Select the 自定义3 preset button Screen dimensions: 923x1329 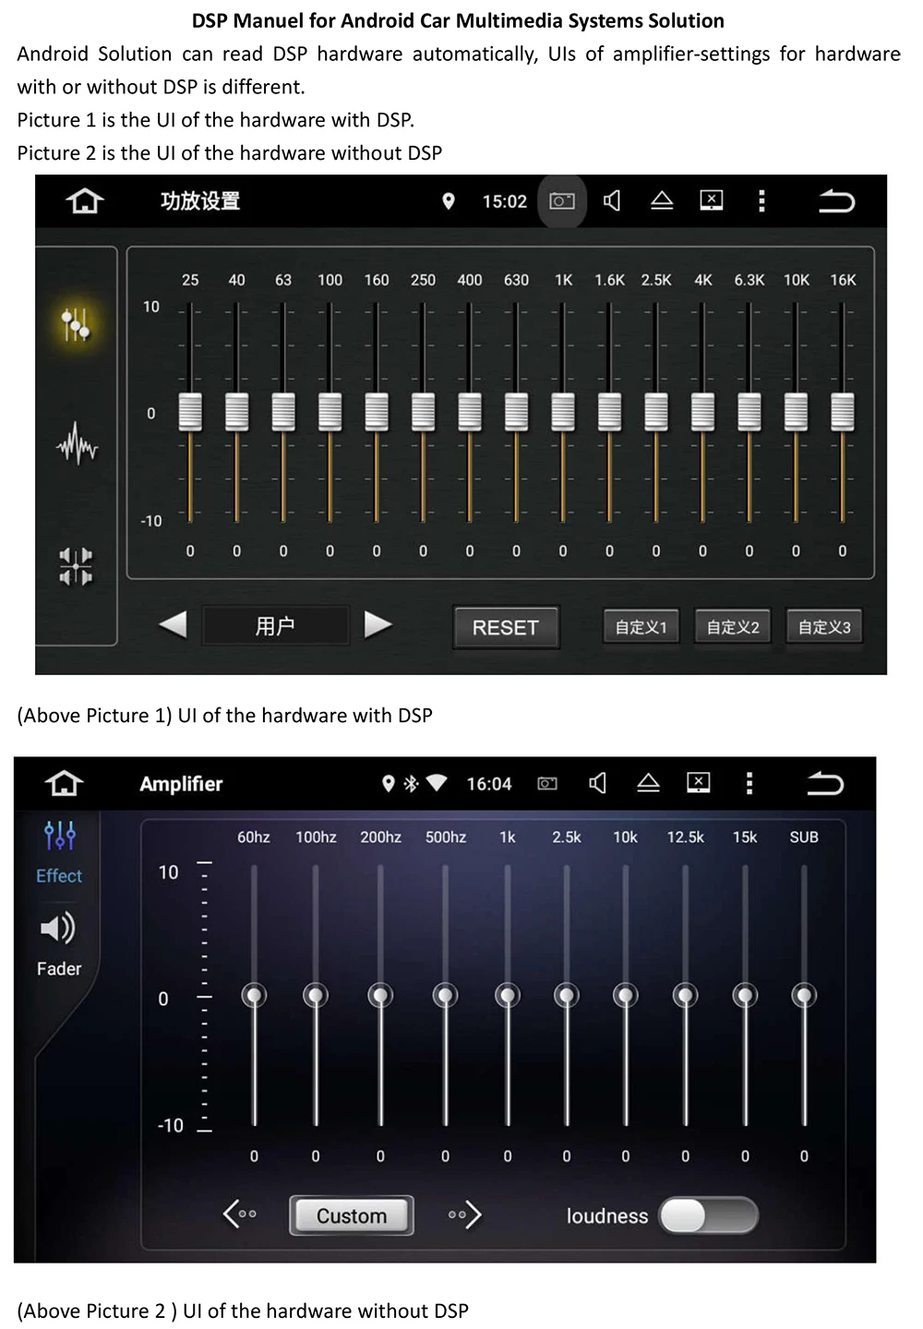pos(824,627)
